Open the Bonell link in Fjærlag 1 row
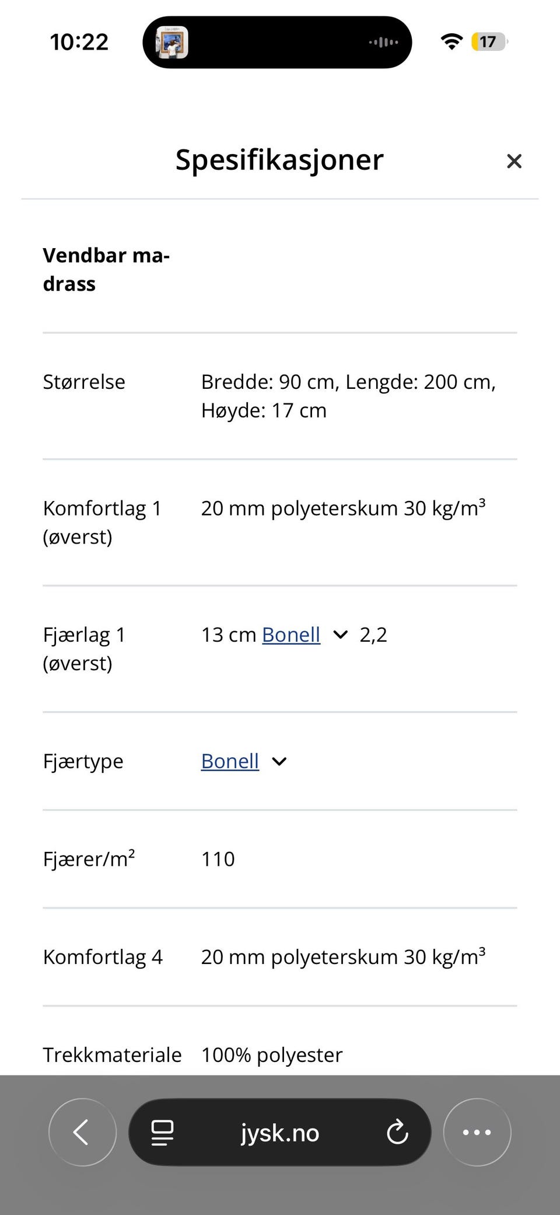560x1215 pixels. click(x=291, y=635)
